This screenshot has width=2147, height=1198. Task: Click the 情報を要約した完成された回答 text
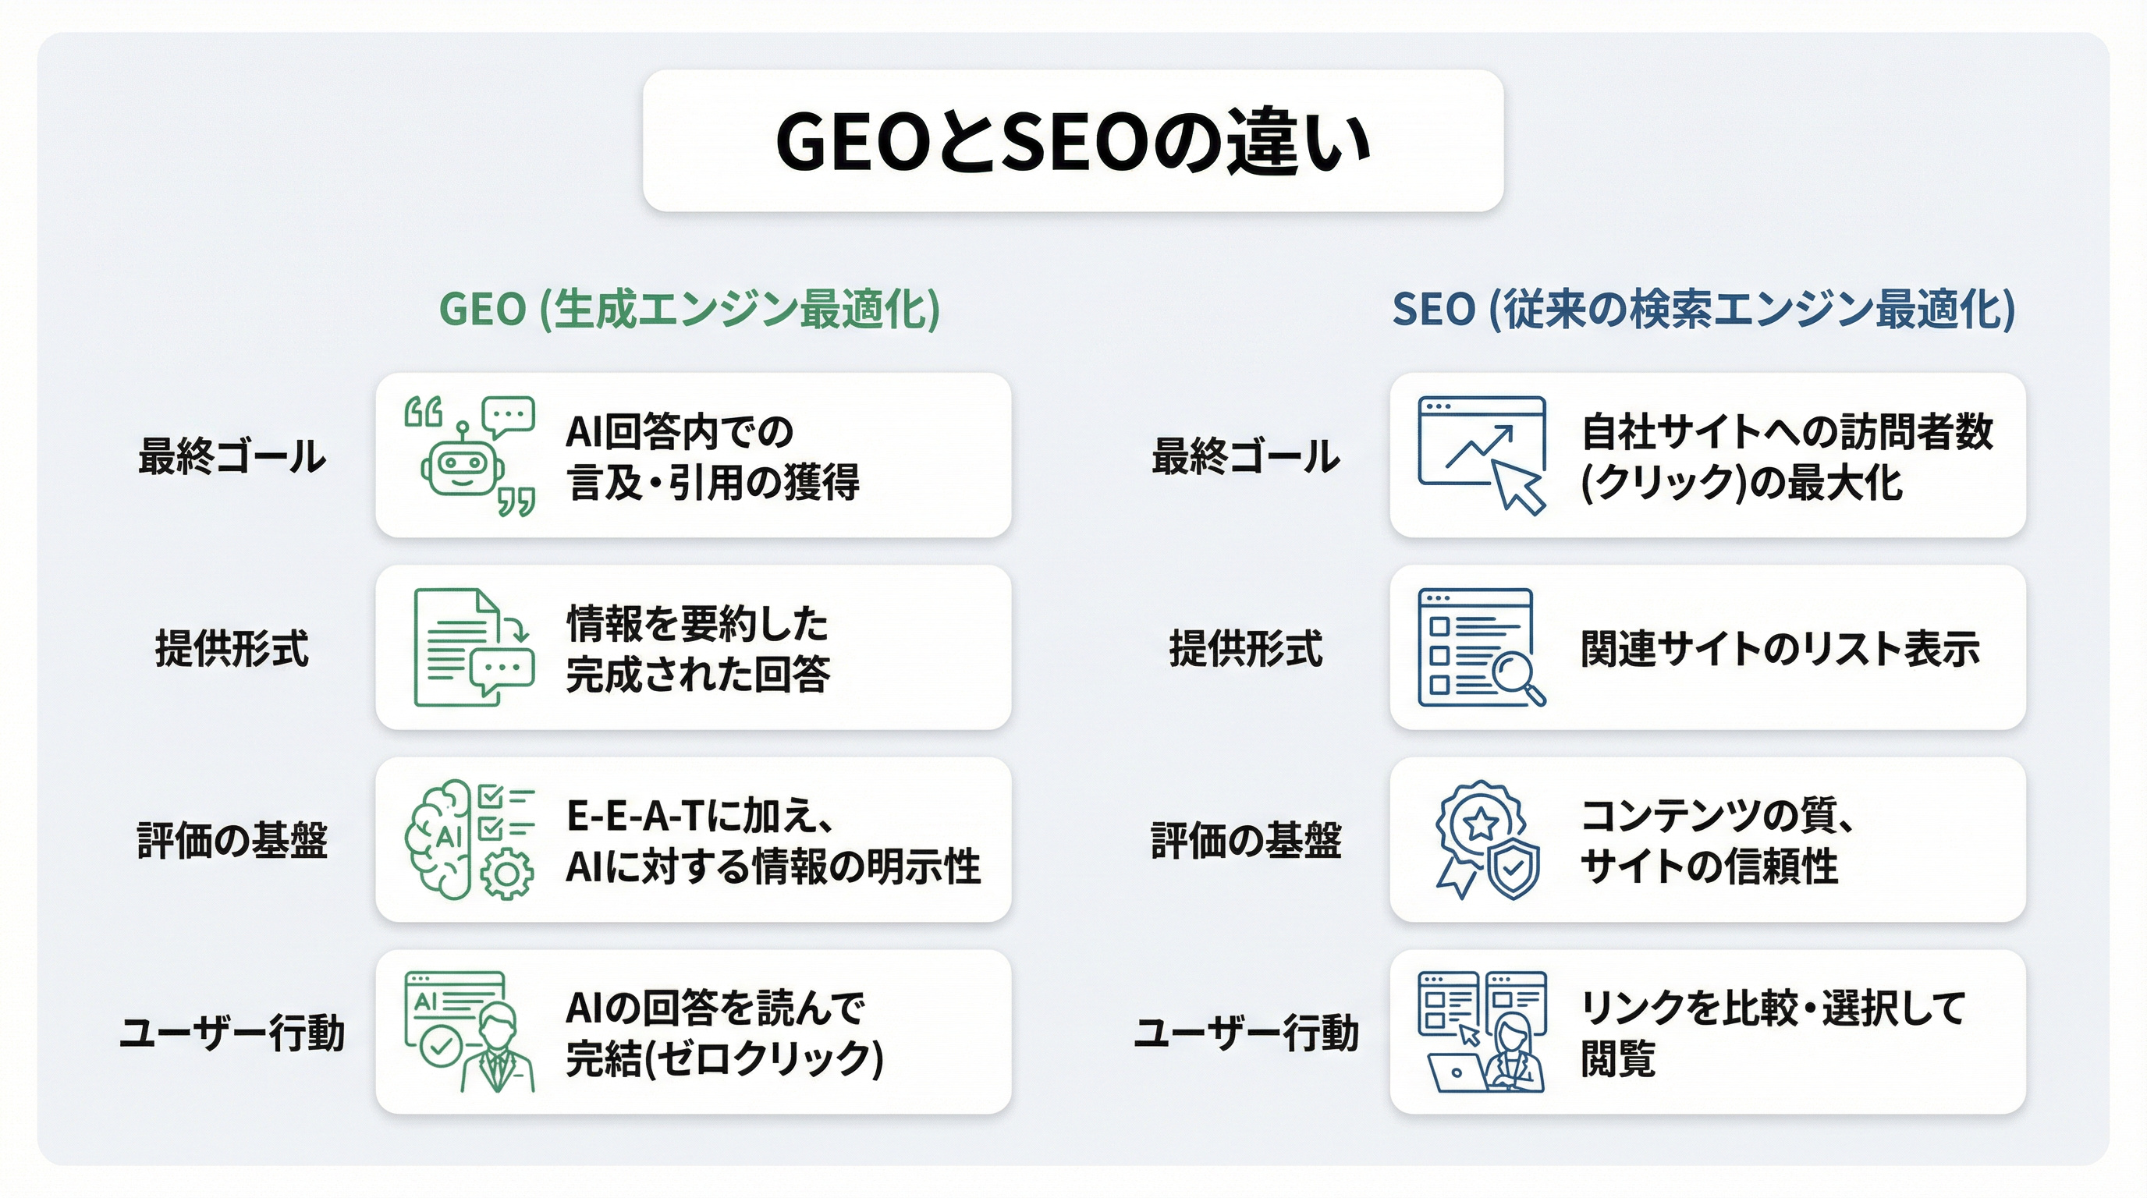(697, 648)
